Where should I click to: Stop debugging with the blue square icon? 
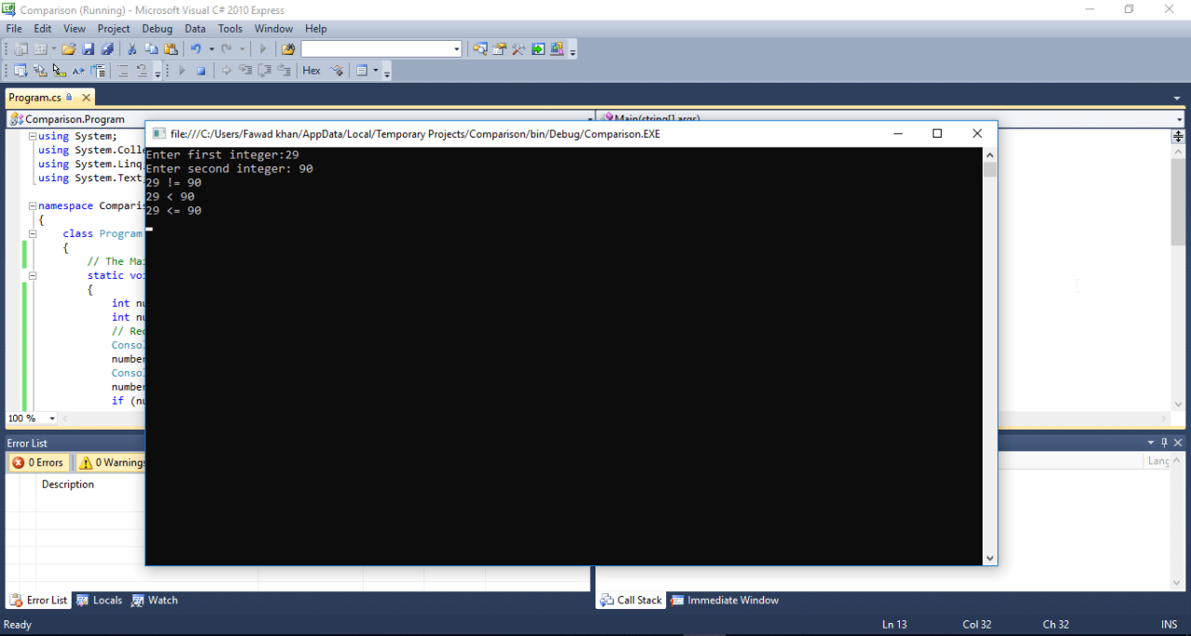coord(200,70)
